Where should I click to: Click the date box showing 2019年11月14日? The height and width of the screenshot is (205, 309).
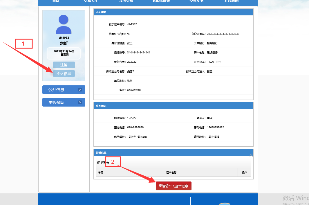coord(64,53)
